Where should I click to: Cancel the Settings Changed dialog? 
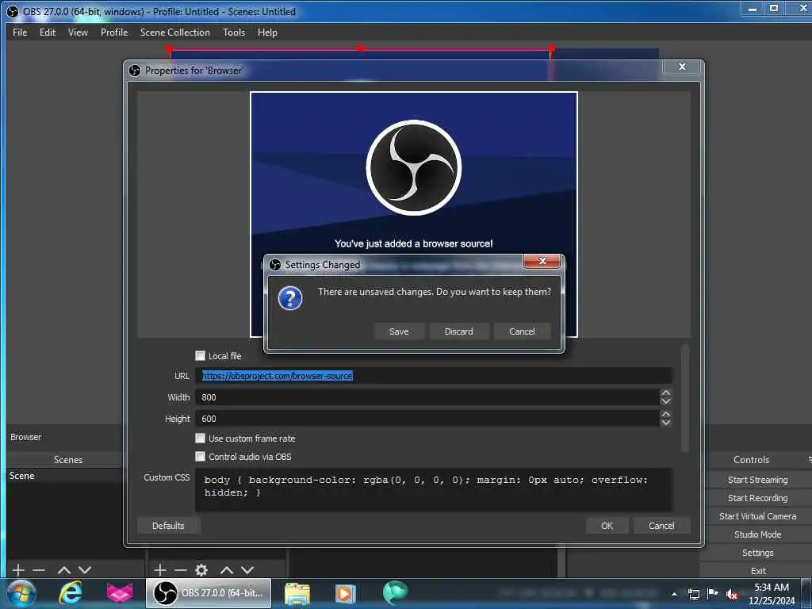coord(522,331)
